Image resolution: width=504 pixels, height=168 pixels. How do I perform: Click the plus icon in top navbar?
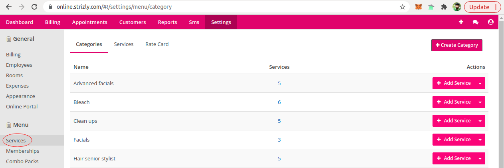tap(461, 22)
